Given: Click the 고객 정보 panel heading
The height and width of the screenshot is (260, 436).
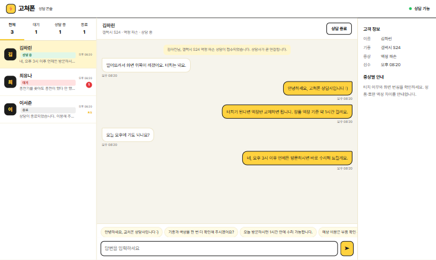Looking at the screenshot, I should (x=371, y=29).
